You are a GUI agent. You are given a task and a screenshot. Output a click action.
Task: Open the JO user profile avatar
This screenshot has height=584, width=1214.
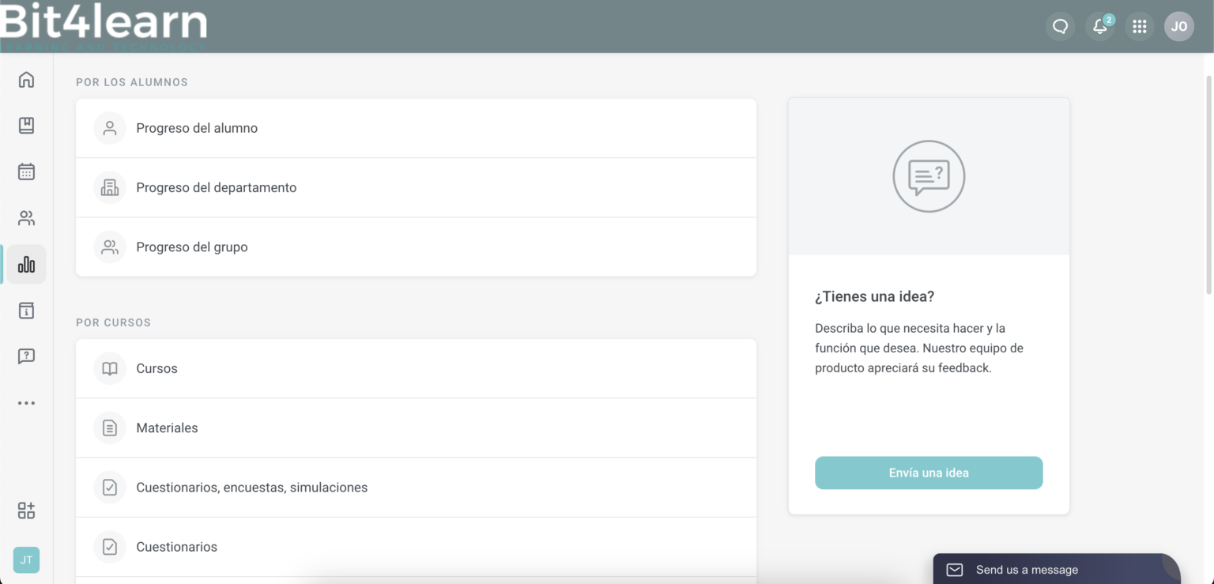(x=1179, y=26)
